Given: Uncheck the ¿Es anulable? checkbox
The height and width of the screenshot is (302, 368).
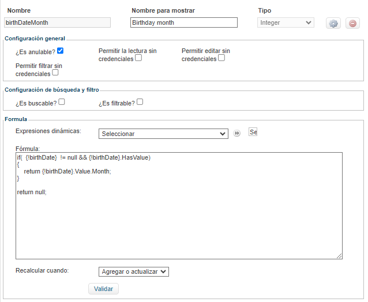Looking at the screenshot, I should click(x=61, y=51).
